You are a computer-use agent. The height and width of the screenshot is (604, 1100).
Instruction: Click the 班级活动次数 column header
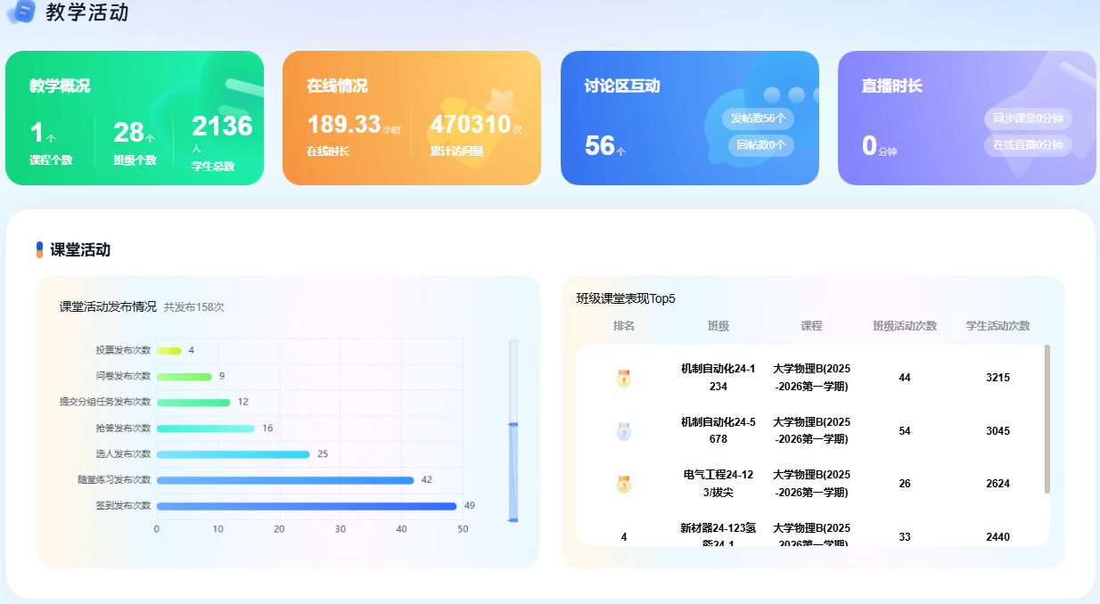(904, 326)
